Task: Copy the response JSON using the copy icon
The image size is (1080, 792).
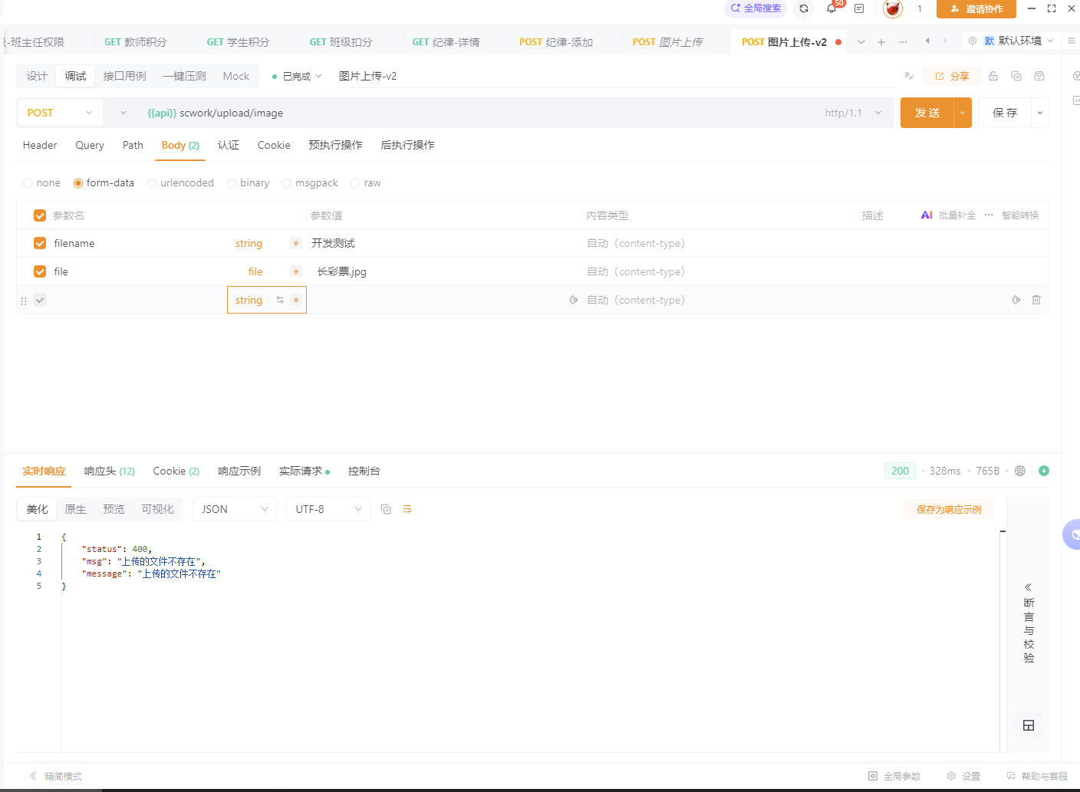Action: [386, 508]
